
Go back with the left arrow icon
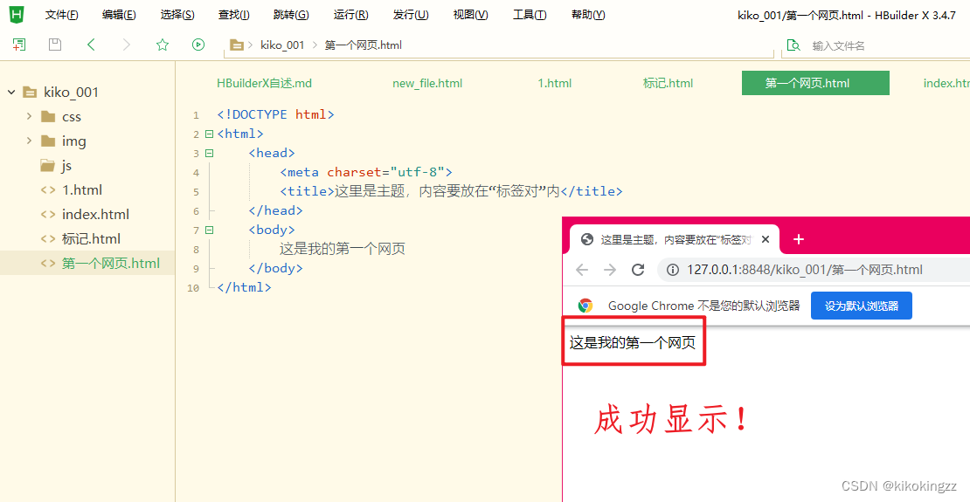pos(91,45)
